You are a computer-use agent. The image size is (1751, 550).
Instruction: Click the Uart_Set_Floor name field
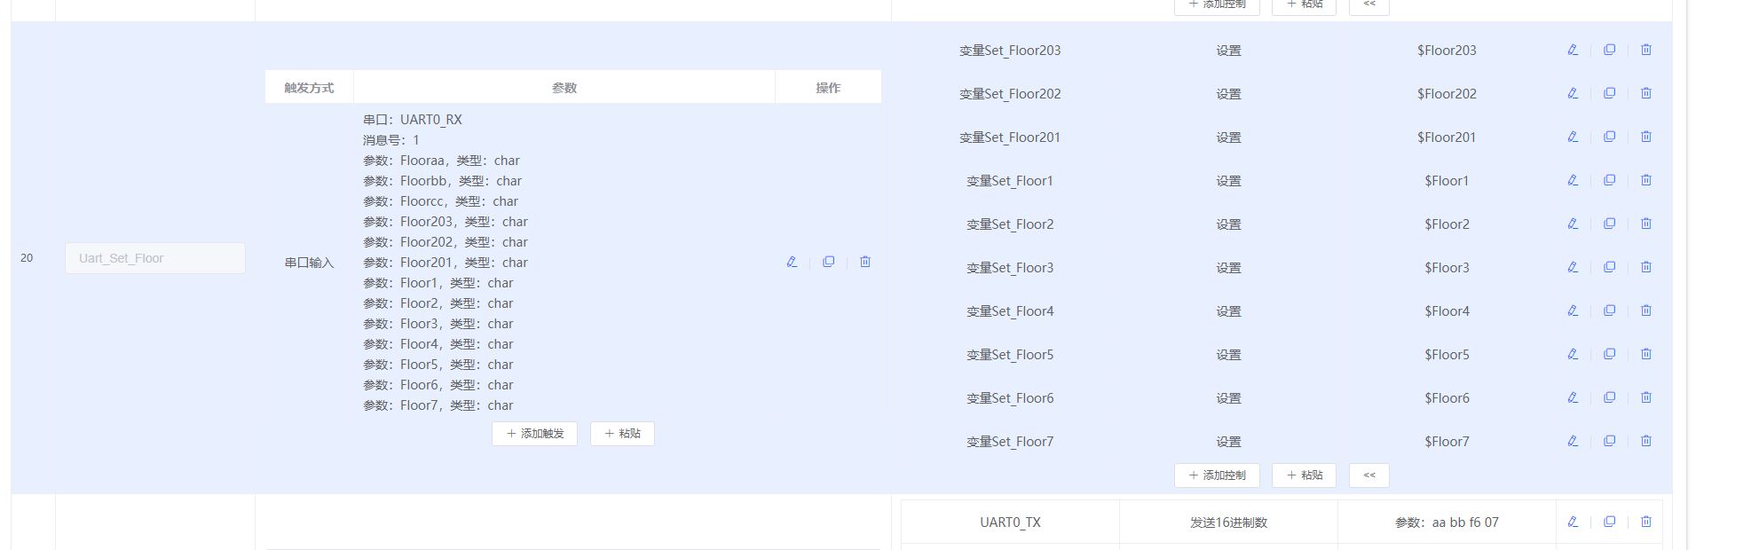pyautogui.click(x=155, y=258)
